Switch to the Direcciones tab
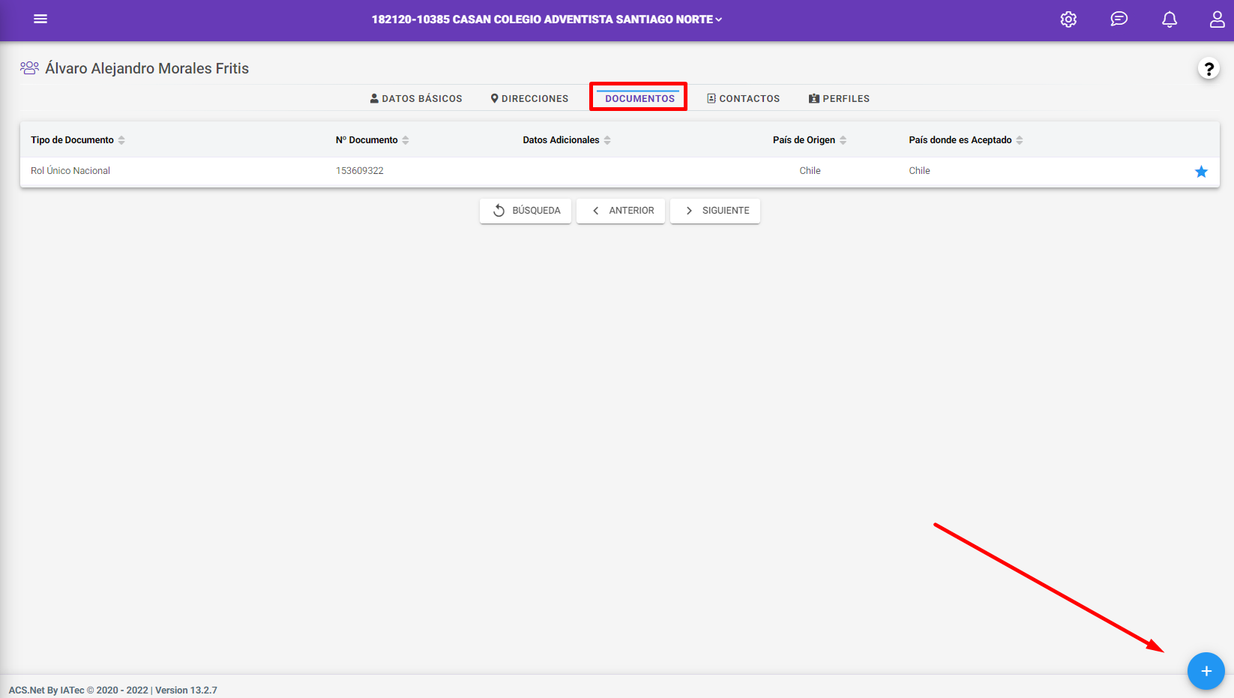 (x=529, y=98)
